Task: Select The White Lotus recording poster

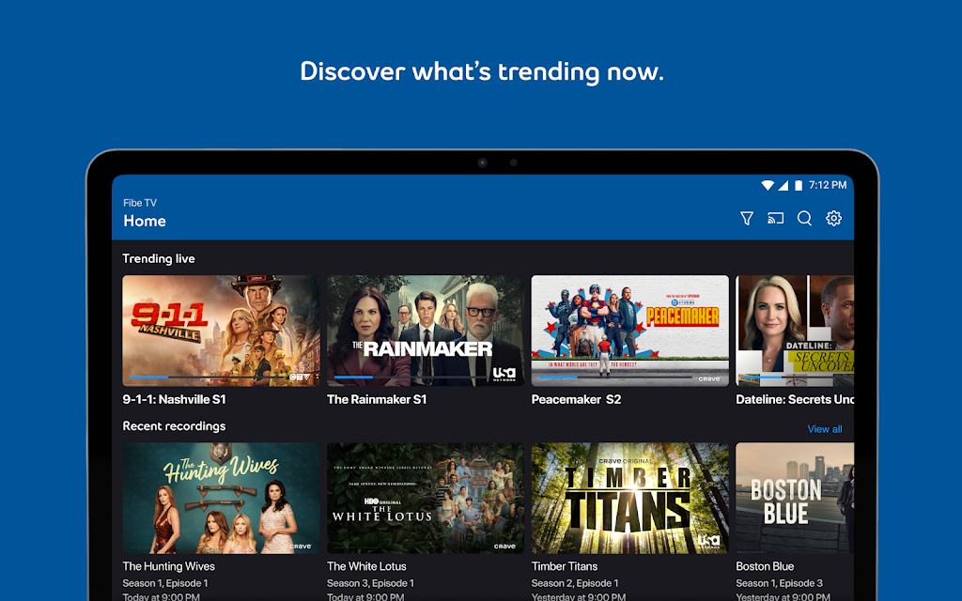Action: point(425,498)
